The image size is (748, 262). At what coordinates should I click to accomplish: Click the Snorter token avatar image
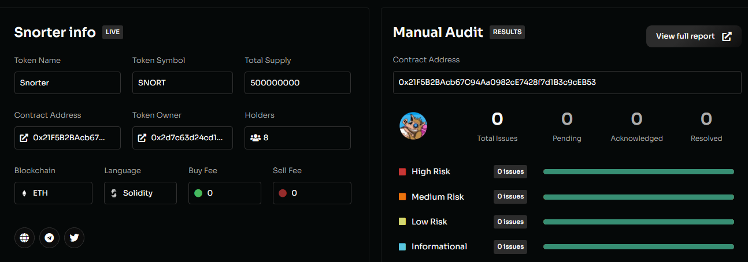(413, 126)
